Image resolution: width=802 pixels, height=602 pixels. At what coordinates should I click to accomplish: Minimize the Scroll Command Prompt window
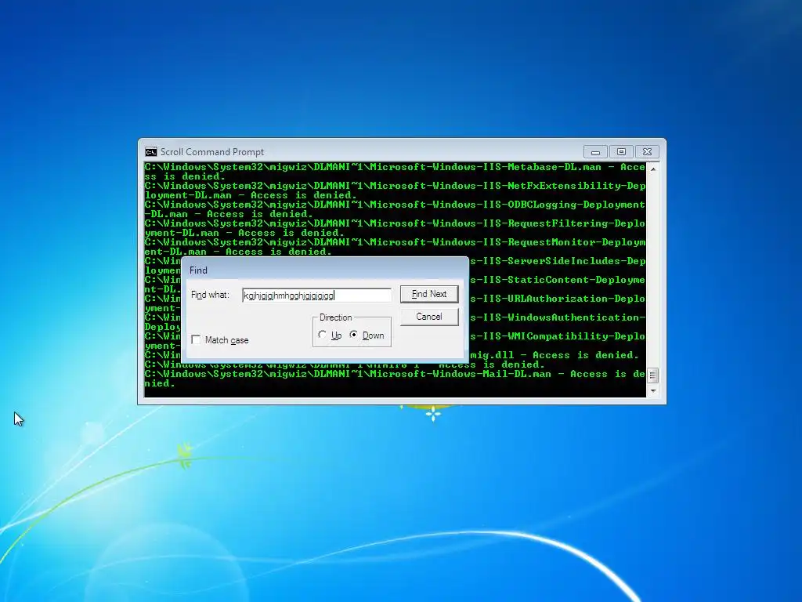click(595, 152)
